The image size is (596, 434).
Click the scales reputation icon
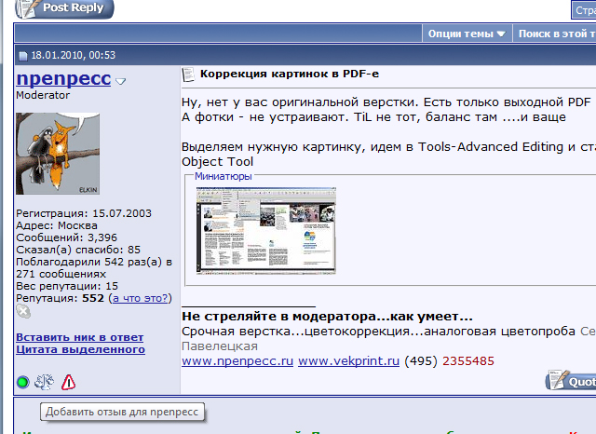[45, 382]
